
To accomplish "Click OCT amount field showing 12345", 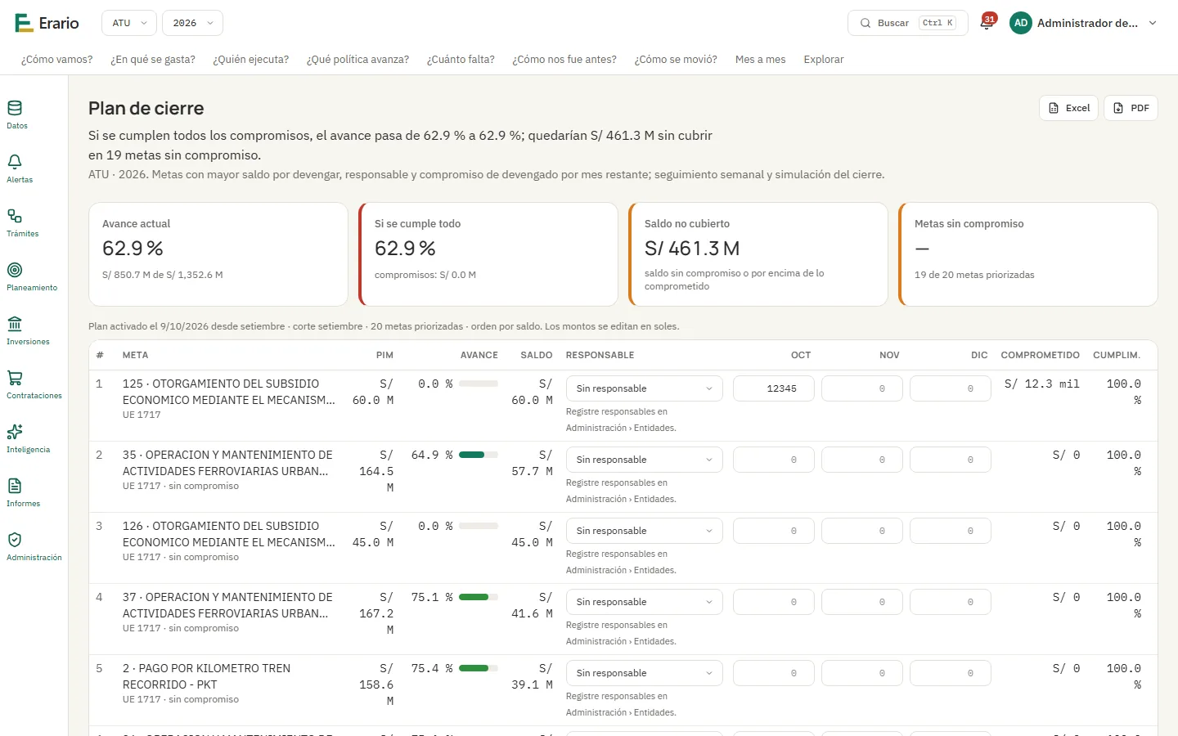I will click(774, 388).
